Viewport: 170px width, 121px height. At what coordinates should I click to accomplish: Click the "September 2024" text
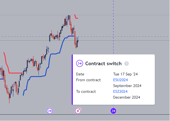point(127,86)
